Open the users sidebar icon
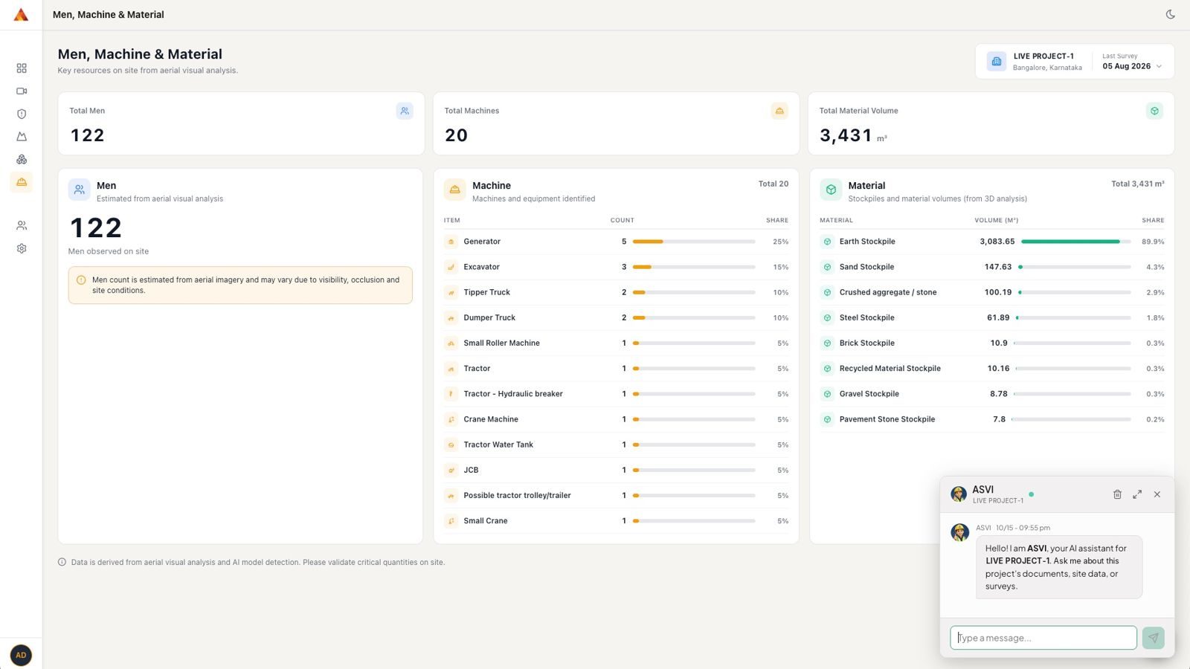The image size is (1190, 669). [x=22, y=225]
